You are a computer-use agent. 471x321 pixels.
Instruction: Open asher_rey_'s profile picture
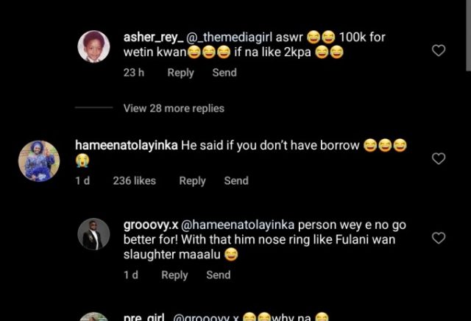93,48
